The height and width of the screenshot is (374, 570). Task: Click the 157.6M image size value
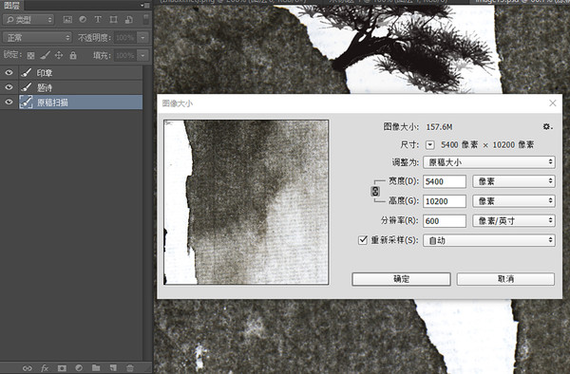pos(439,127)
